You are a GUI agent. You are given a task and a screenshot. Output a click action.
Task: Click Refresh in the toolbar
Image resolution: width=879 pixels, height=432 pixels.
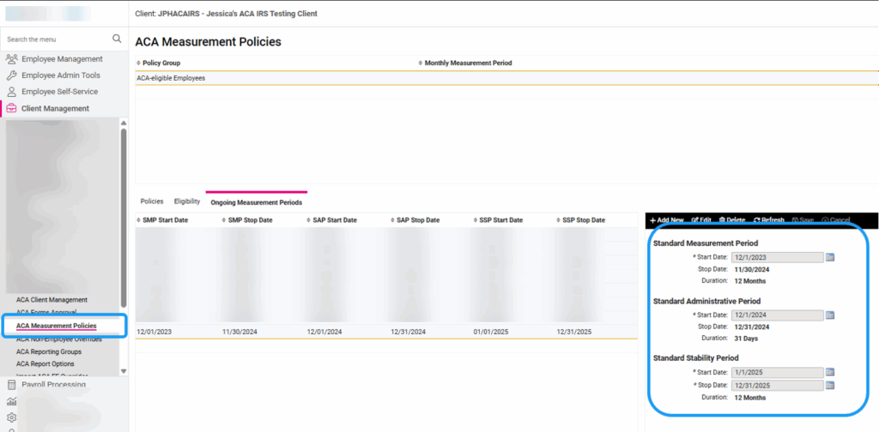pyautogui.click(x=768, y=220)
